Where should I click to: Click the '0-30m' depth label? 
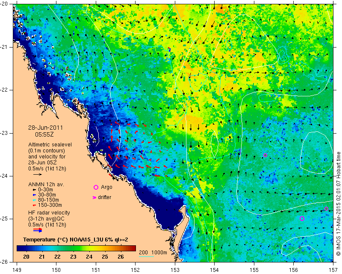(x=45, y=190)
